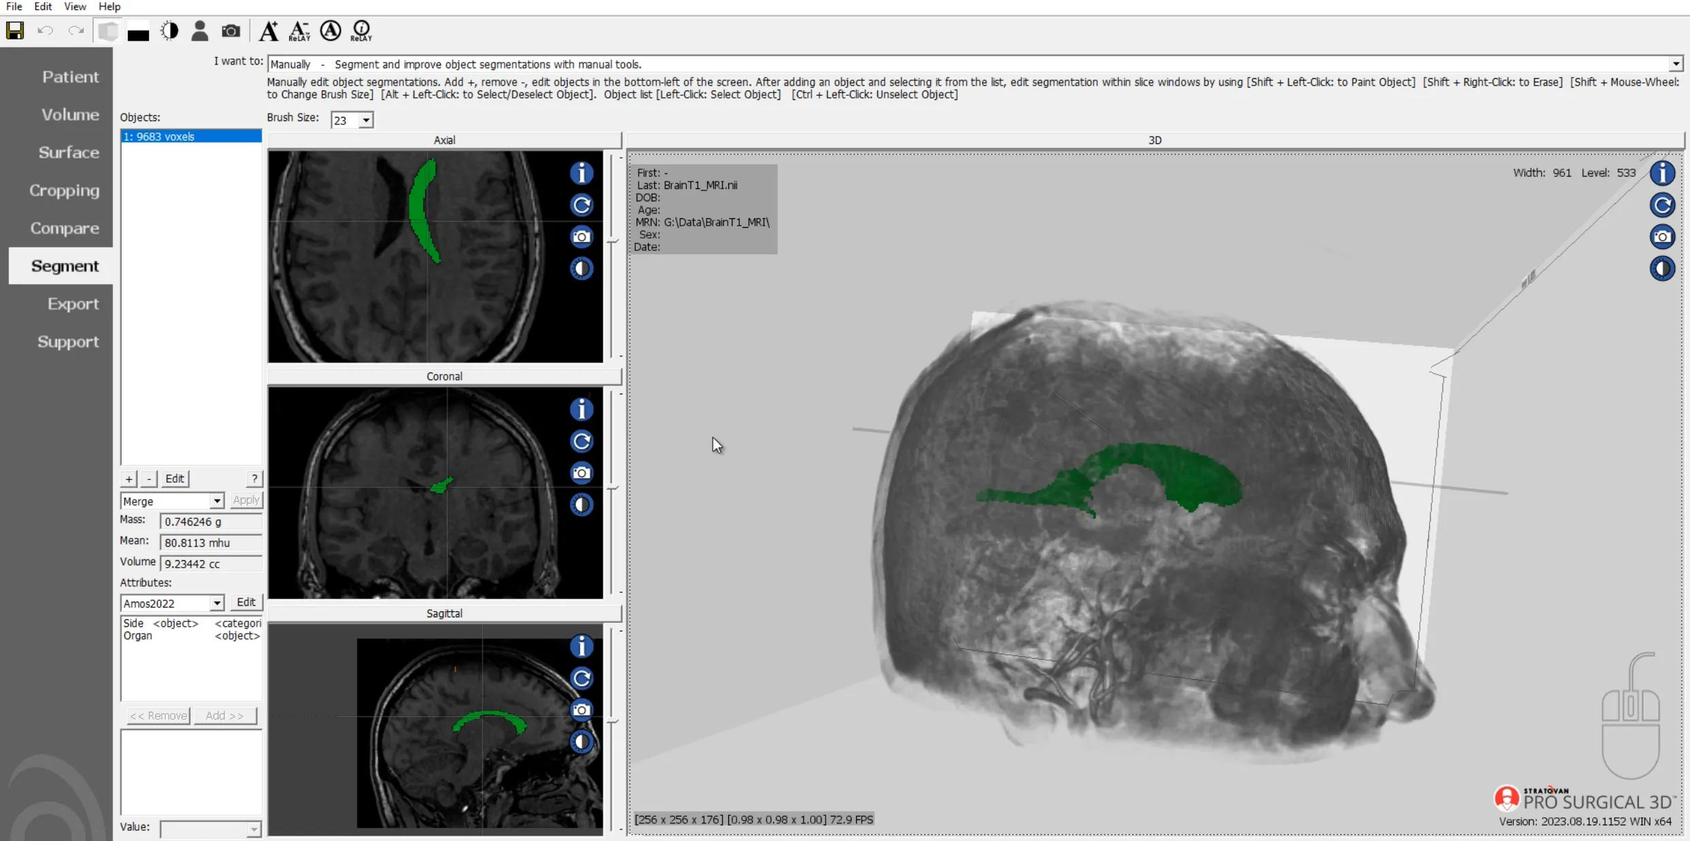Click the 3D view reset rotate icon

click(1661, 205)
